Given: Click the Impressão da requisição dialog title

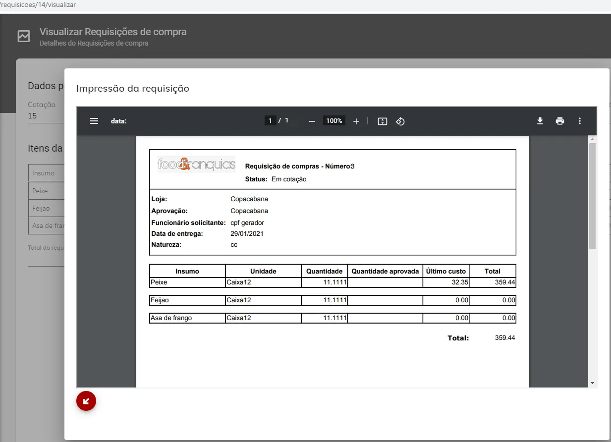Looking at the screenshot, I should point(133,89).
